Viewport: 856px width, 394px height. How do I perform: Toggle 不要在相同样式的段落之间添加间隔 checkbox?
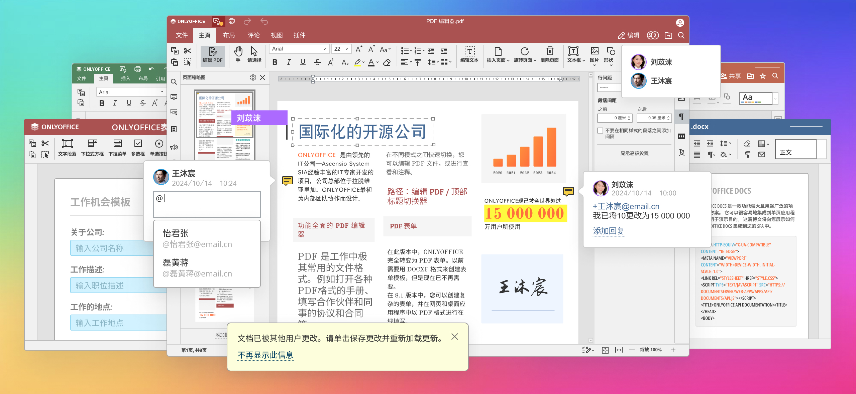[600, 131]
